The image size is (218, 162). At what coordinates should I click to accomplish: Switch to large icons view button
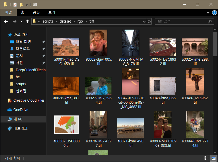[214, 158]
